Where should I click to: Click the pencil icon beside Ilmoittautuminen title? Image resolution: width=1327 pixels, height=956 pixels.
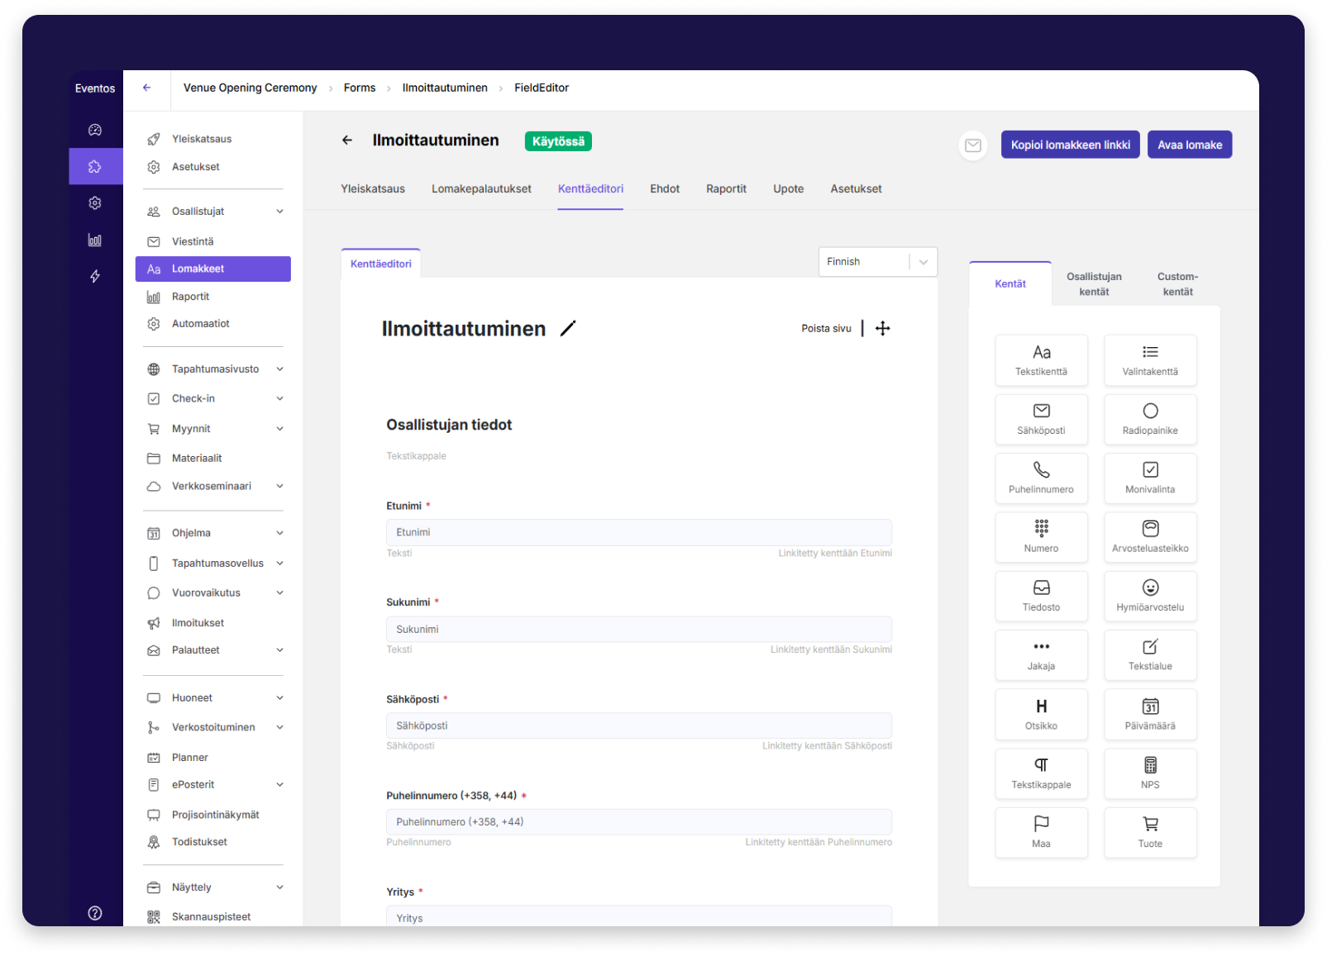tap(567, 329)
